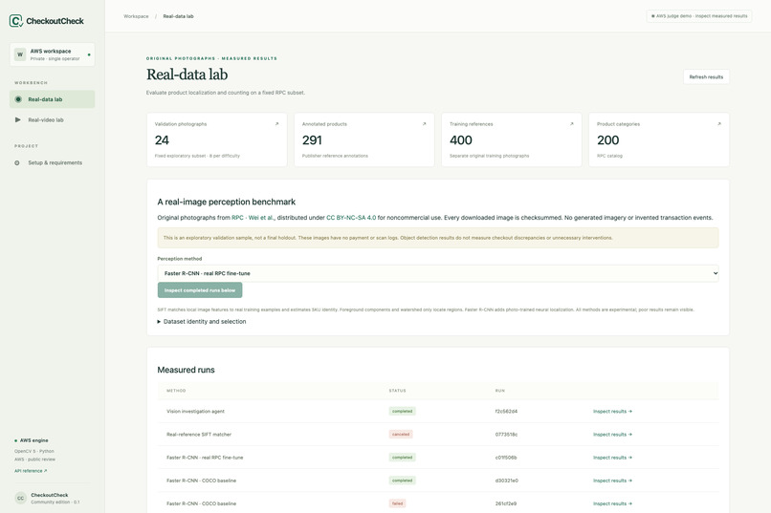Click the CC avatar in sidebar footer
This screenshot has height=513, width=771.
coord(21,498)
